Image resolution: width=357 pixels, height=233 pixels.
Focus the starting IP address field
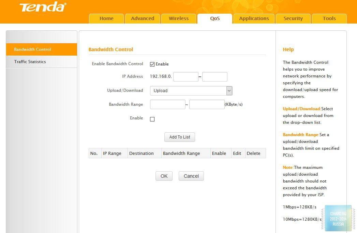click(185, 77)
